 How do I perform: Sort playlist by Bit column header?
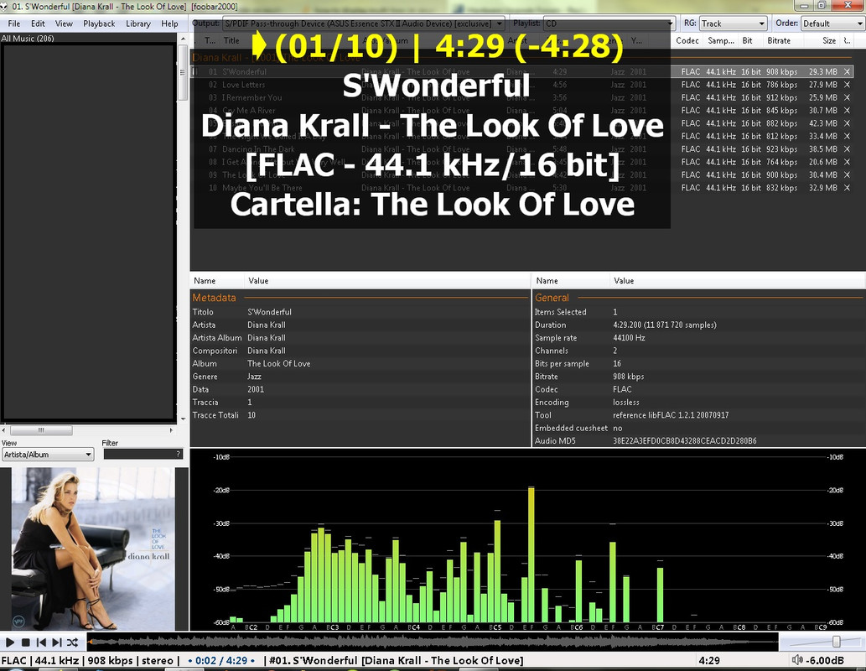tap(747, 40)
